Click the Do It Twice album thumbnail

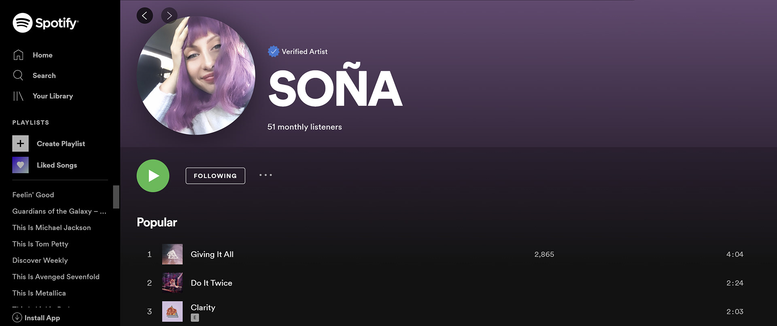[172, 283]
